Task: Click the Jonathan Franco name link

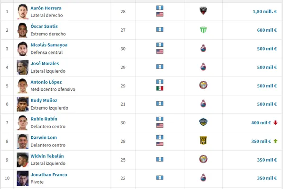Action: [49, 175]
